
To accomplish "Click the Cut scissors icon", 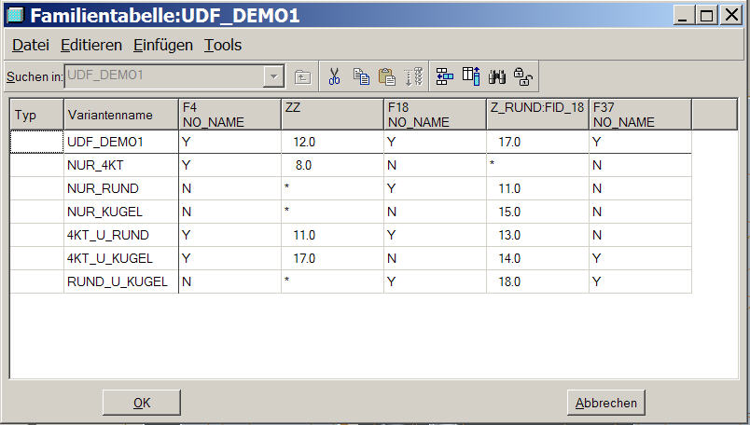I will (x=334, y=76).
